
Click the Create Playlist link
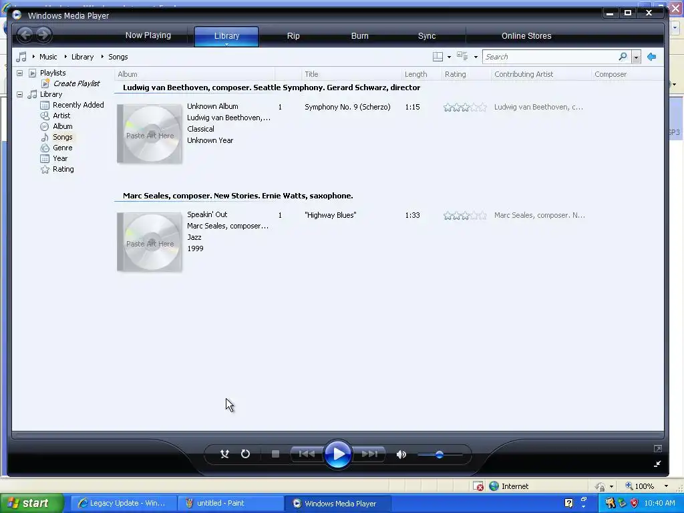76,83
